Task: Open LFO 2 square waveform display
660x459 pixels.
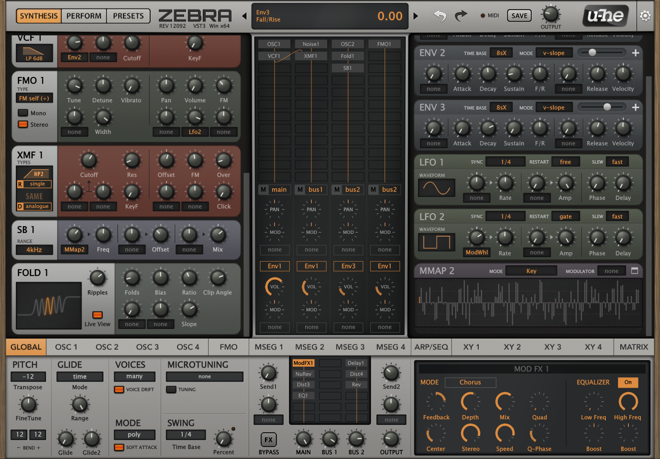Action: point(437,242)
